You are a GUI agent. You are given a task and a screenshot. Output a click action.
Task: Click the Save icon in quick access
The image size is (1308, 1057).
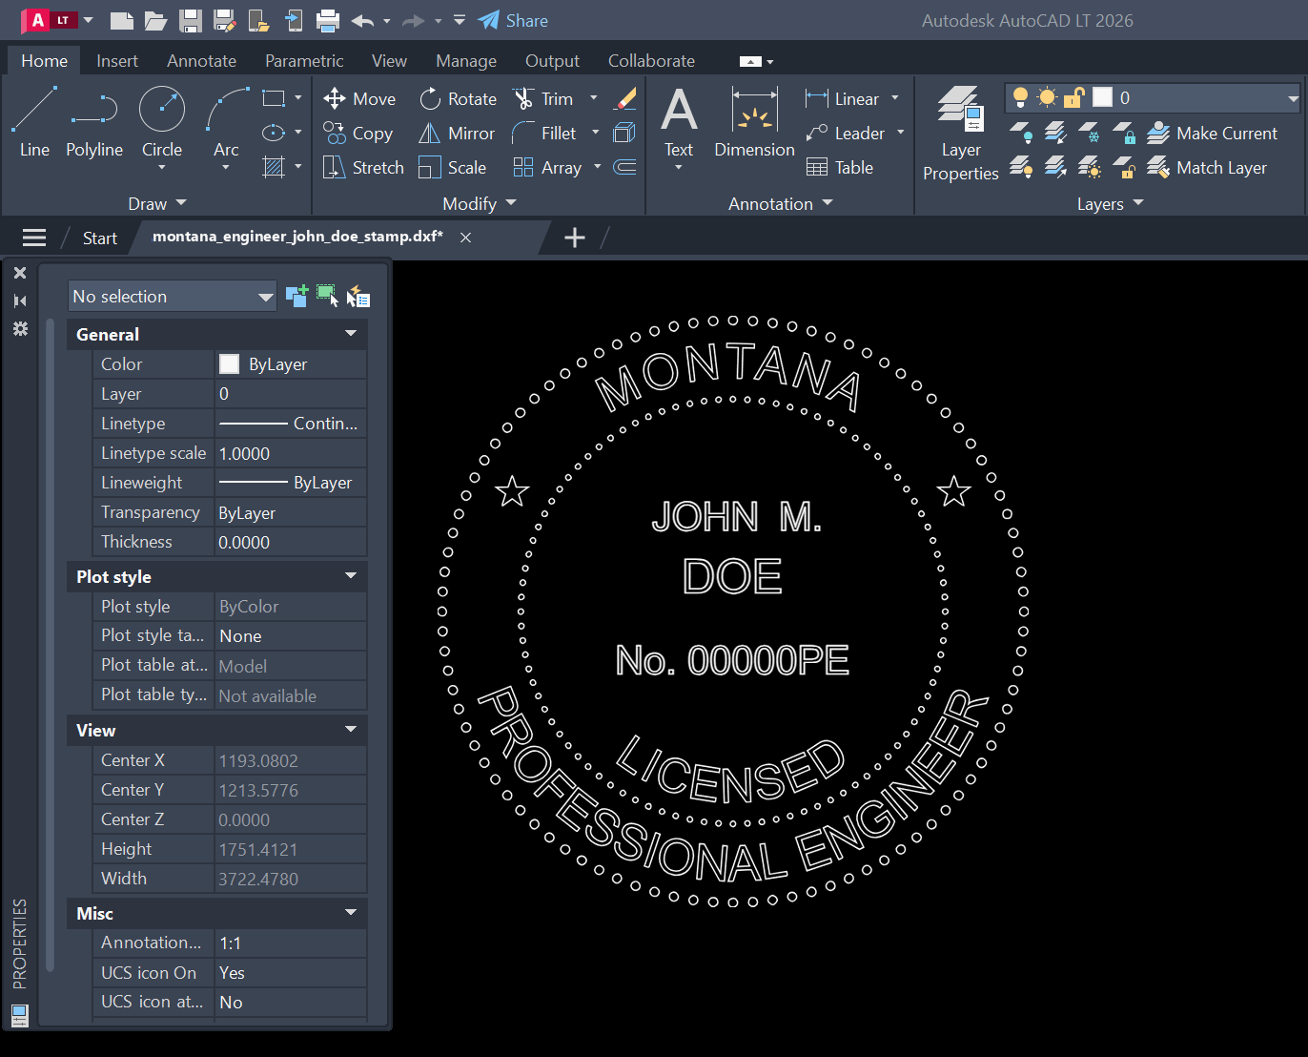coord(190,20)
